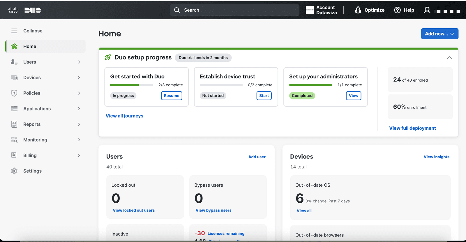The image size is (466, 242).
Task: Click the Monitoring icon in sidebar
Action: point(14,140)
